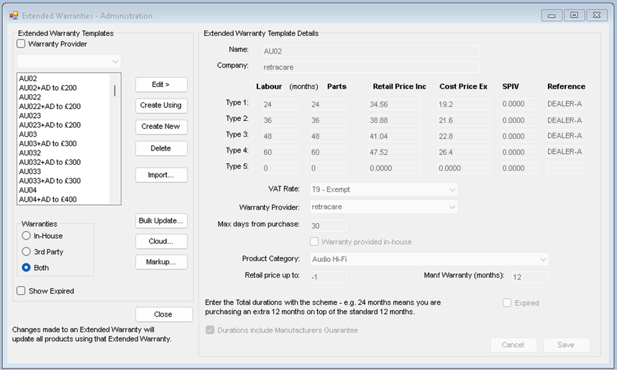Viewport: 617px width, 370px height.
Task: Click the Manf Warranty months field
Action: click(530, 277)
